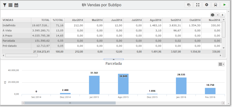Open printer options dropdown arrow
The height and width of the screenshot is (107, 232).
[x=218, y=15]
